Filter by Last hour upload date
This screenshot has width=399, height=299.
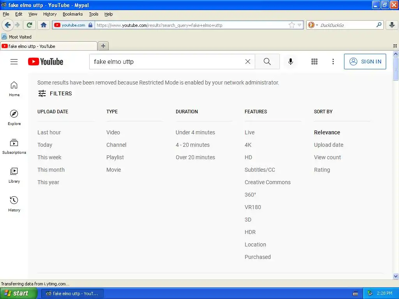click(x=49, y=132)
